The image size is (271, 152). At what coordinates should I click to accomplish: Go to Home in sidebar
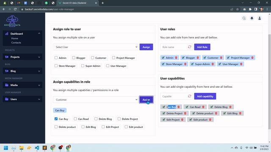[x=15, y=38]
